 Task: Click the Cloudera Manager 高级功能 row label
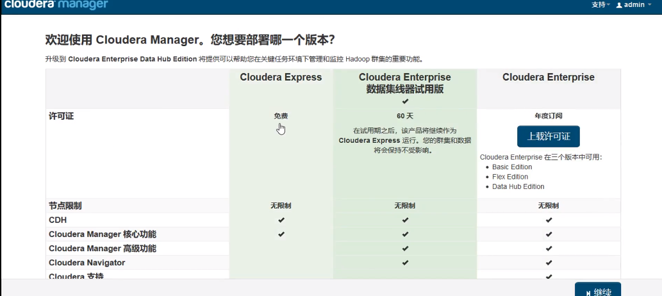[x=103, y=249]
